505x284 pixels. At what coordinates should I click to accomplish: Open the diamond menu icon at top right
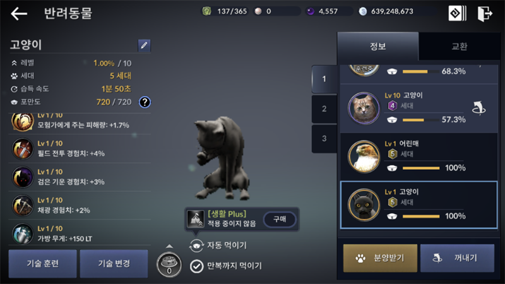tap(457, 13)
